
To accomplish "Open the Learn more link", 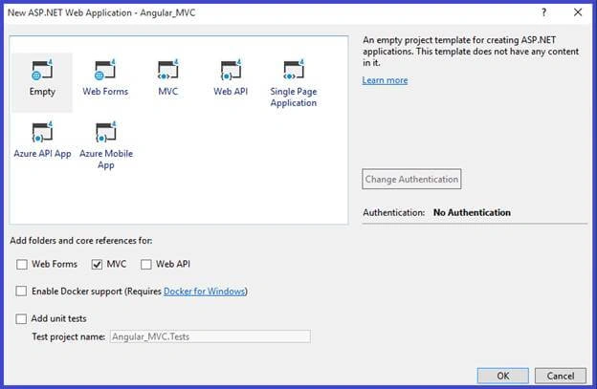I will 385,80.
